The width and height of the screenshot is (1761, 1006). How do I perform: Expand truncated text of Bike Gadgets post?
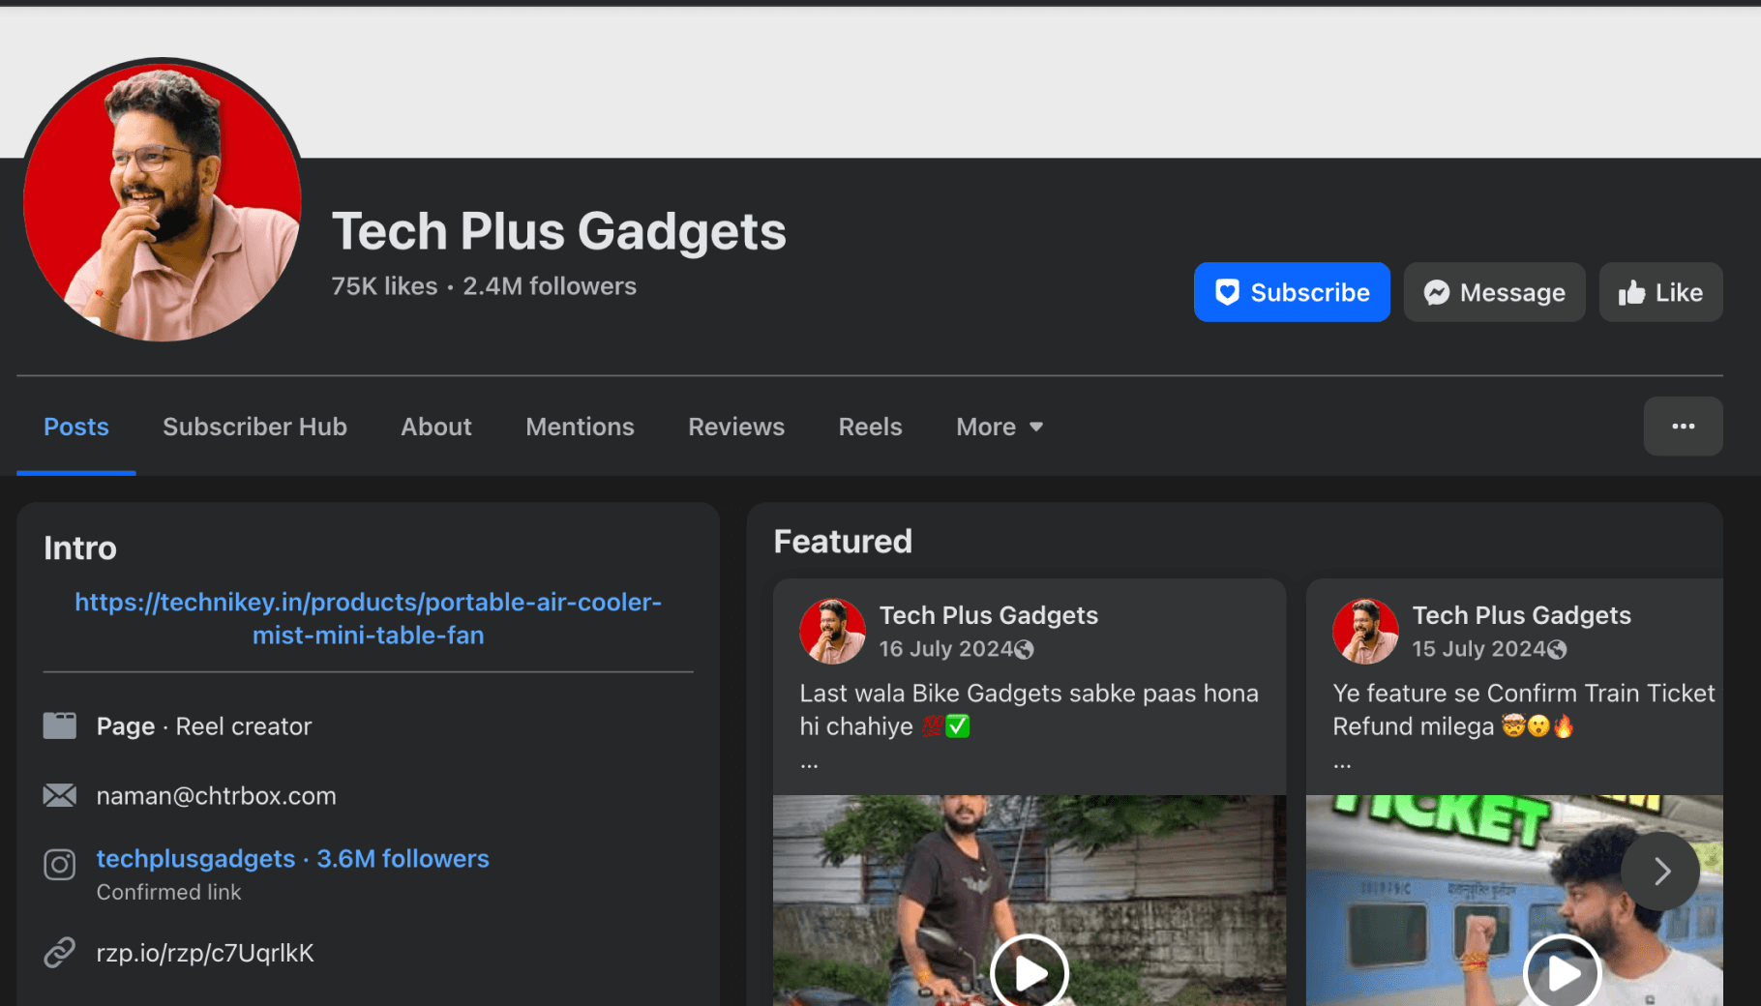point(809,764)
